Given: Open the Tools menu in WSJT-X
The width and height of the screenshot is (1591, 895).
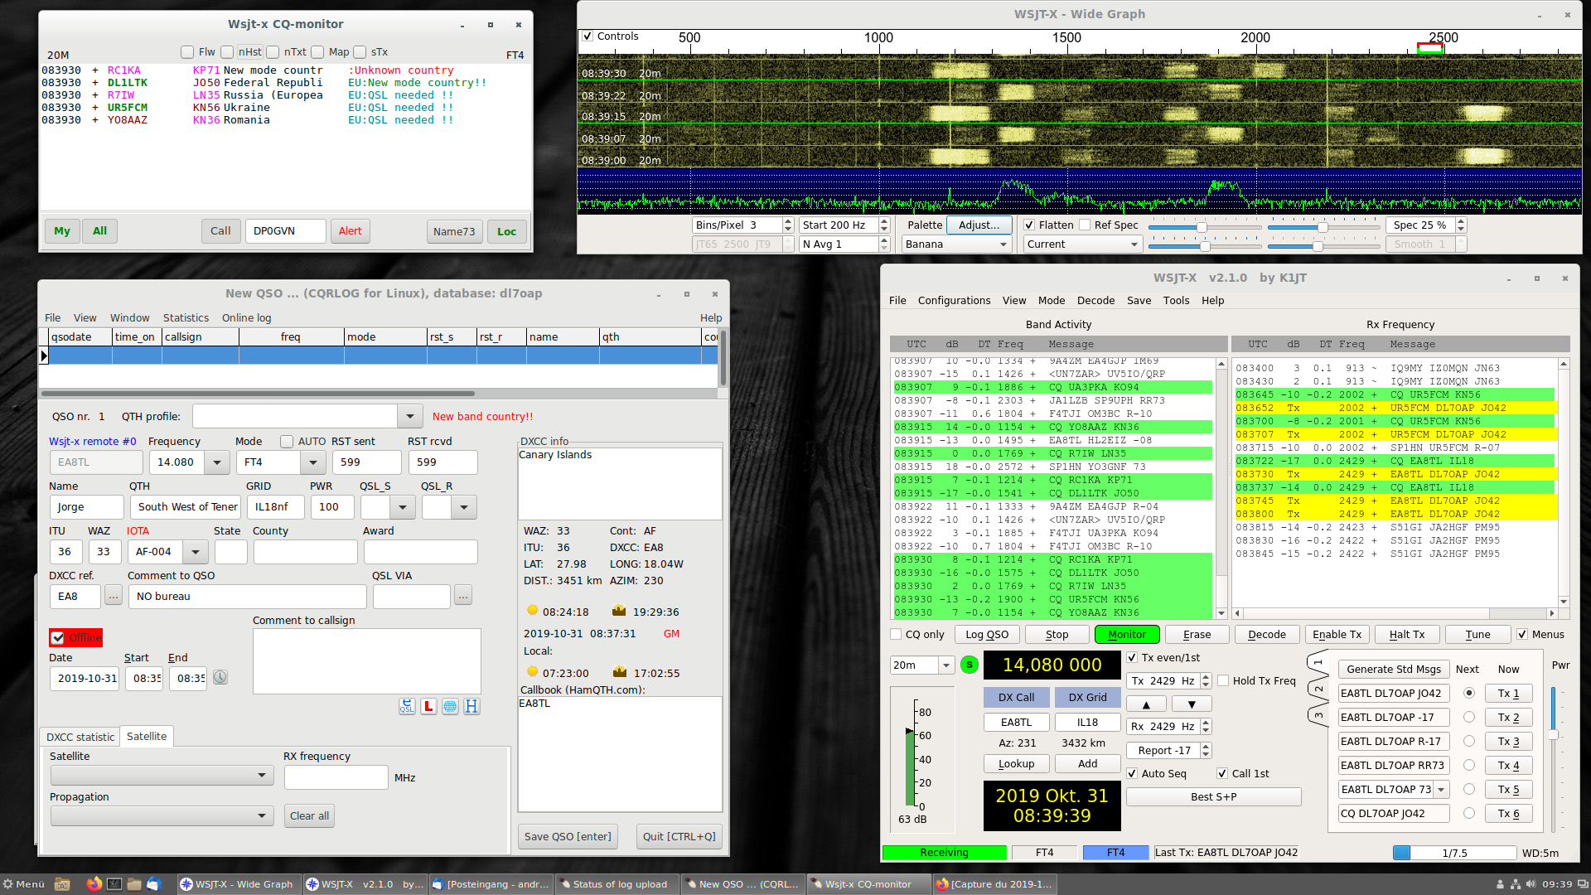Looking at the screenshot, I should (1176, 301).
